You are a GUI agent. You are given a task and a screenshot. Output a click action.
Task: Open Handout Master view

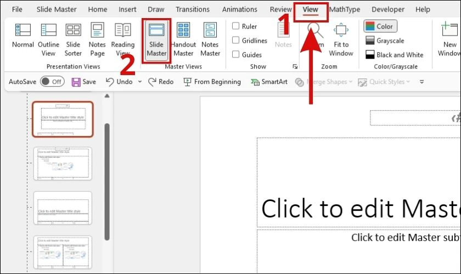(x=183, y=40)
